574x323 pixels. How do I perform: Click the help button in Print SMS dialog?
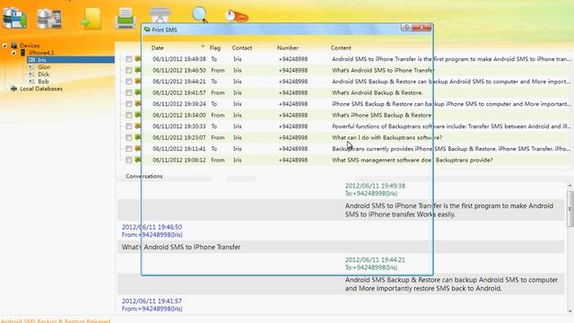coord(406,28)
